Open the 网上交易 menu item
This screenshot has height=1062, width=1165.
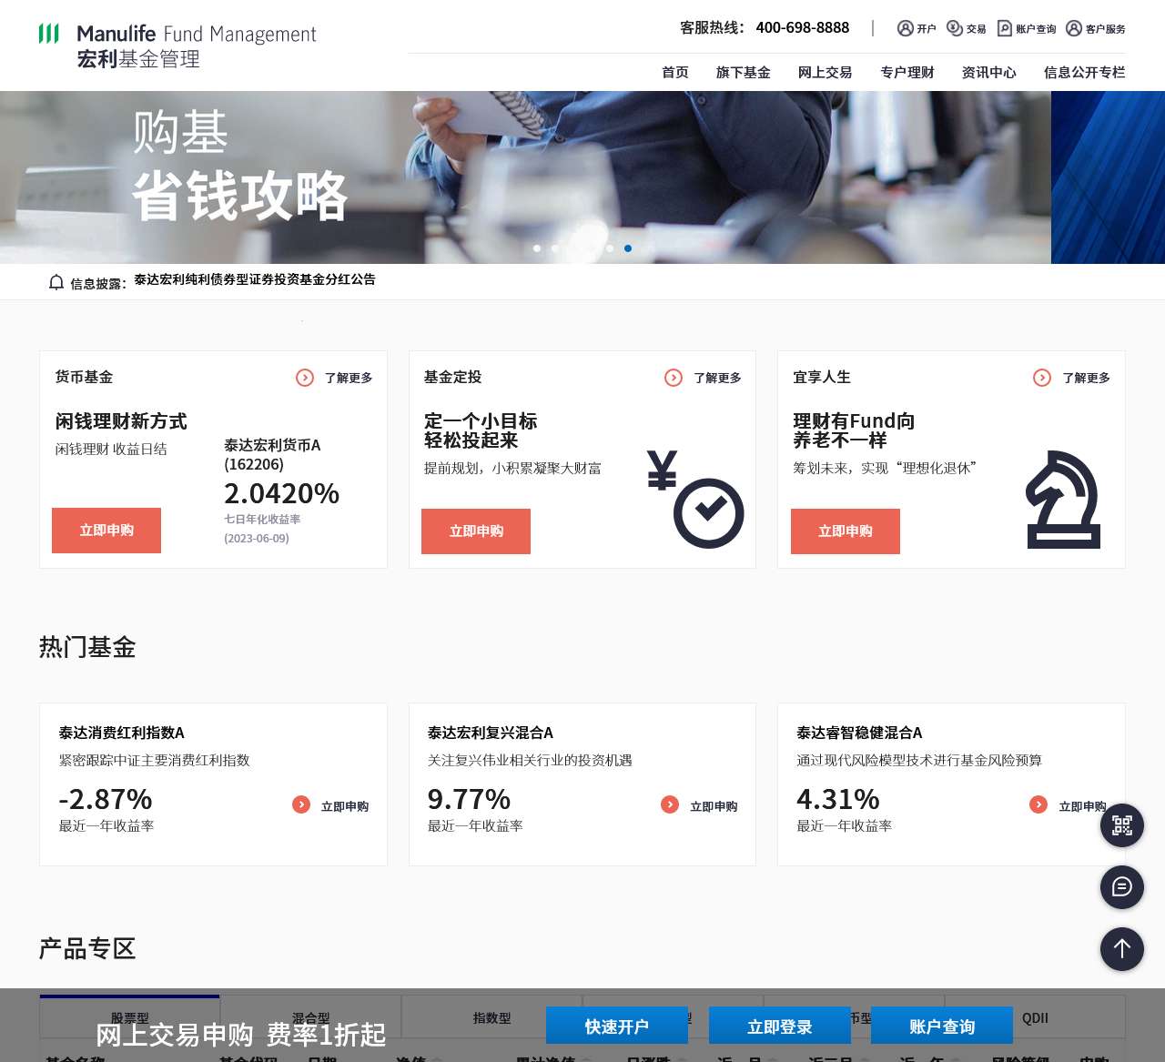coord(826,73)
